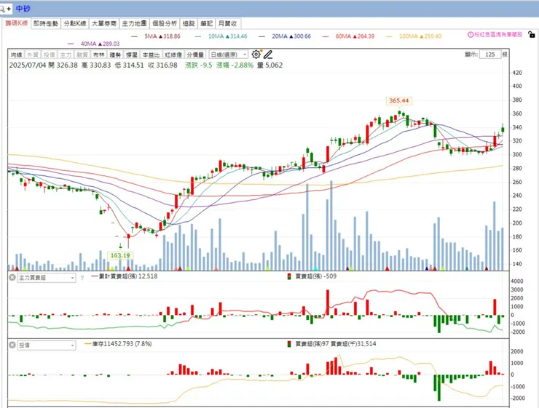Click the date 2025/07/04 text
Screen dimensions: 539x408
click(x=28, y=65)
